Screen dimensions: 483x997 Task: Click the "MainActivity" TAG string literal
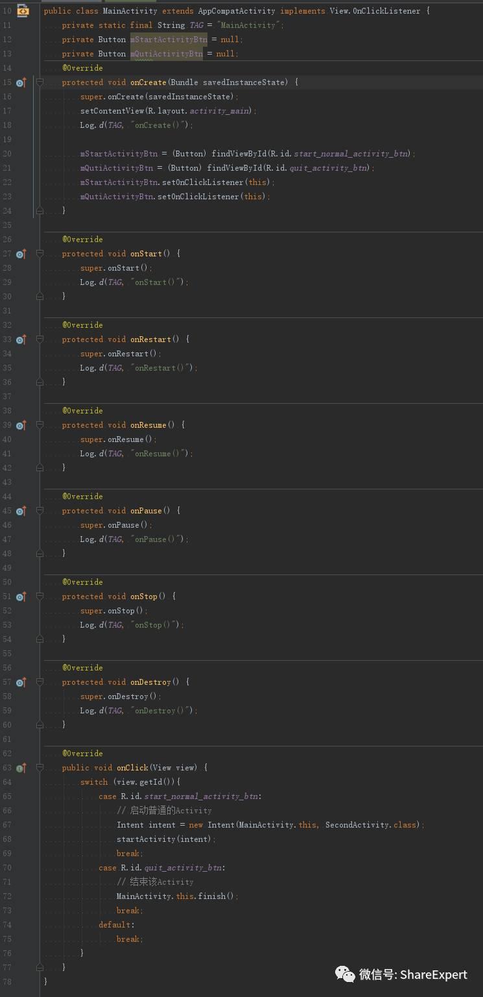[250, 25]
